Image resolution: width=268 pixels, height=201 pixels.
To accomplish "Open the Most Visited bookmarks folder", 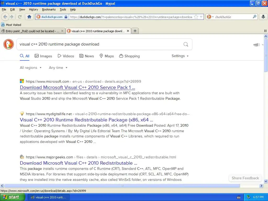I will click(x=11, y=25).
